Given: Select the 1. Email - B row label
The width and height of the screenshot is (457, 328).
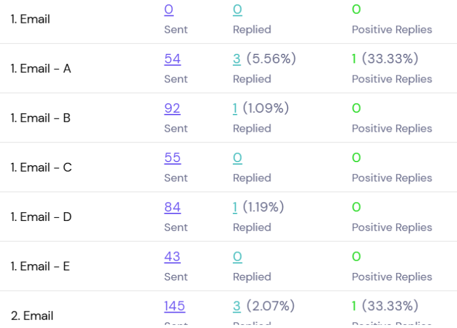Looking at the screenshot, I should click(x=41, y=118).
